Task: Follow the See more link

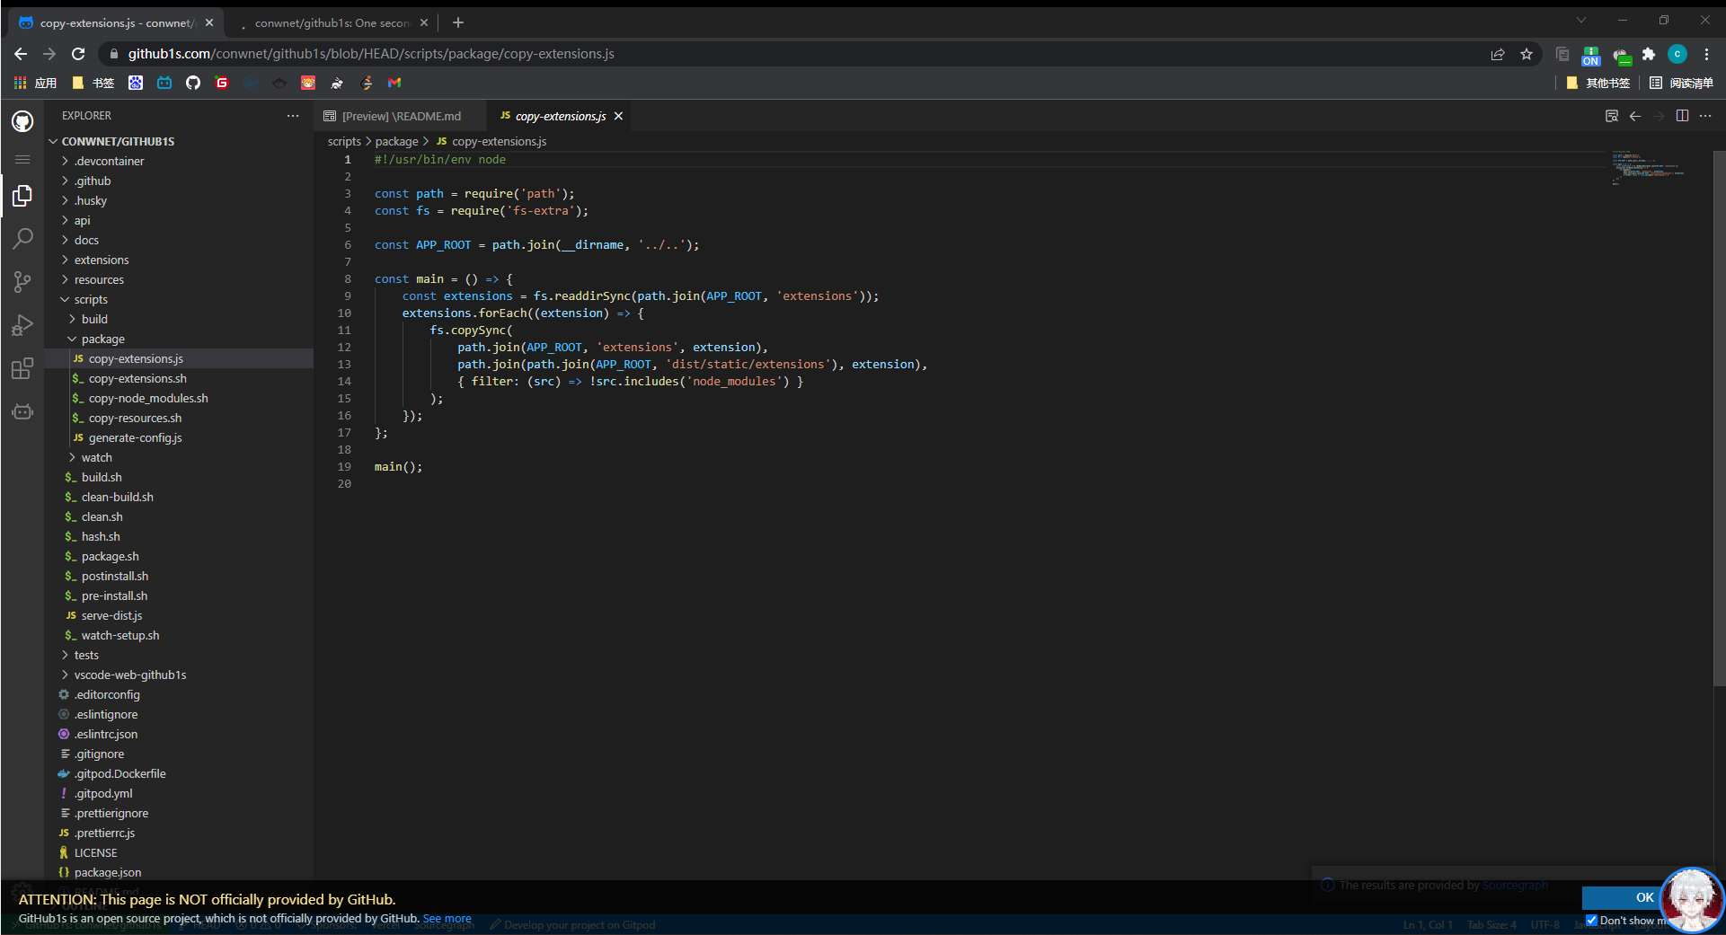Action: click(x=447, y=919)
